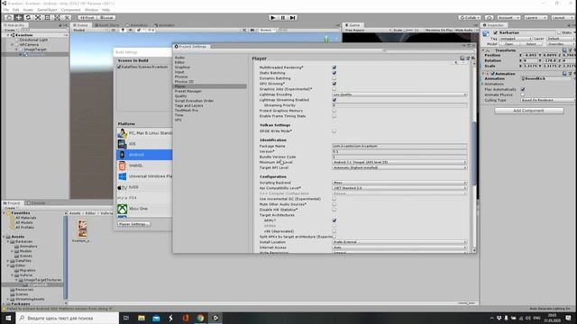
Task: Select the tvOS platform entry
Action: (144, 187)
